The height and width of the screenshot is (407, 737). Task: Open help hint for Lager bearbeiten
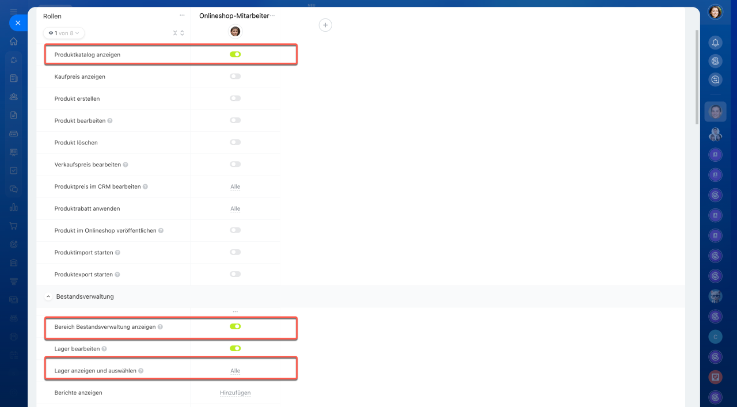pyautogui.click(x=104, y=349)
